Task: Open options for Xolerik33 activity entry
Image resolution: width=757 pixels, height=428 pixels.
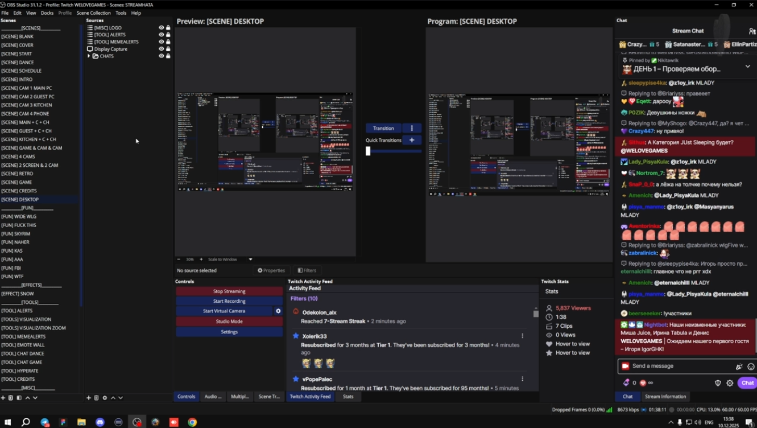Action: (522, 336)
